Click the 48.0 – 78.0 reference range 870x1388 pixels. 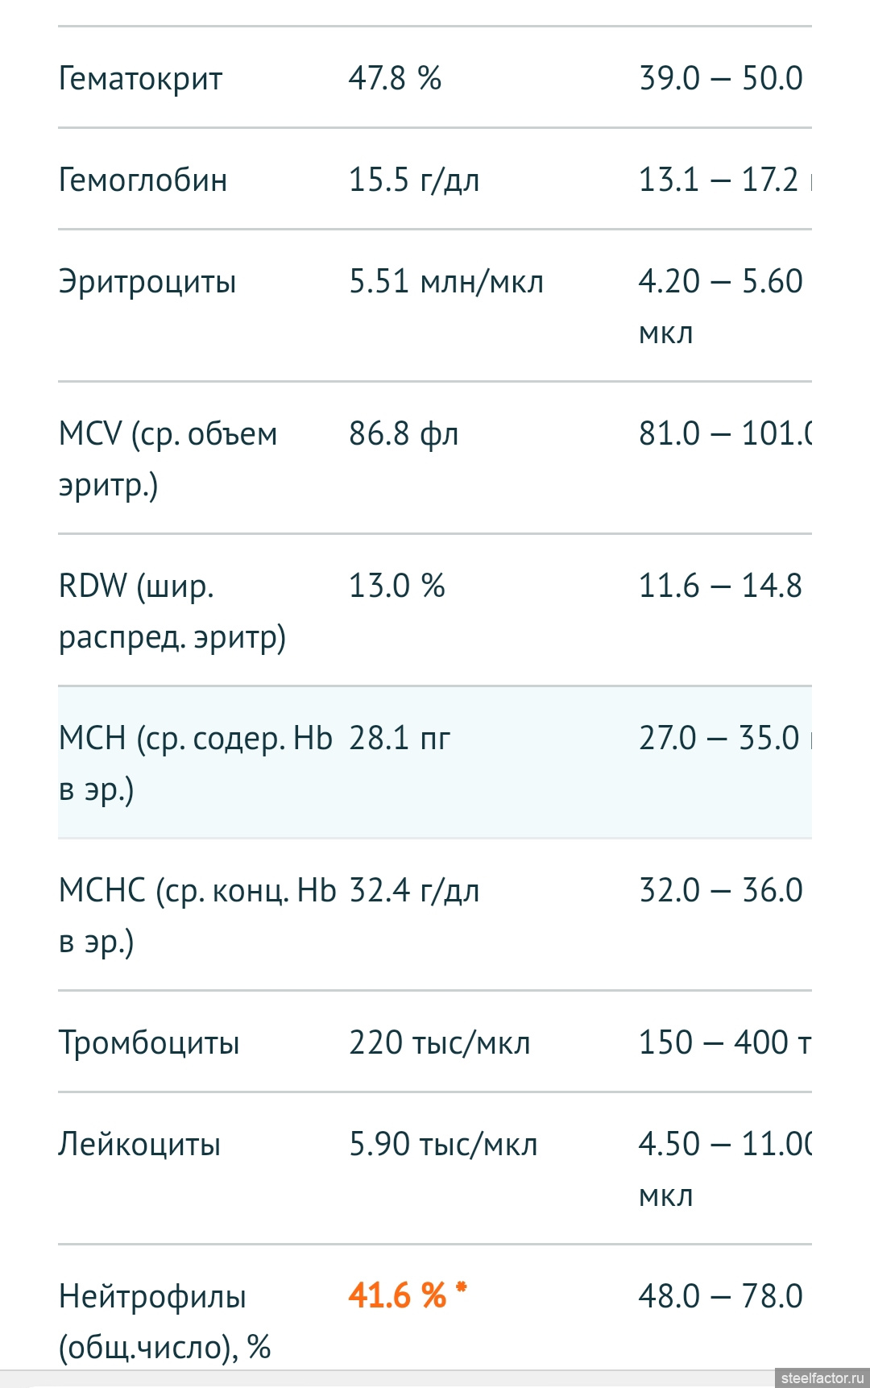click(x=721, y=1296)
